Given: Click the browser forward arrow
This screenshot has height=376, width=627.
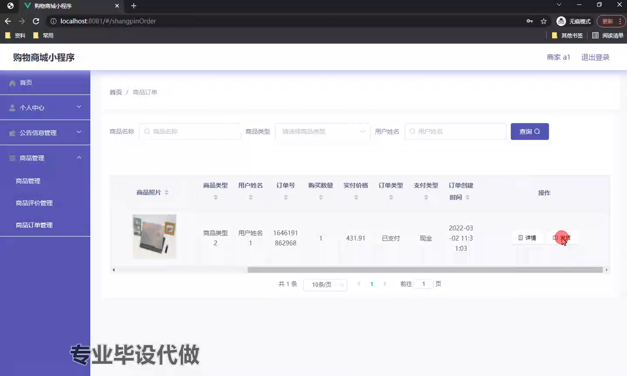Looking at the screenshot, I should point(22,21).
